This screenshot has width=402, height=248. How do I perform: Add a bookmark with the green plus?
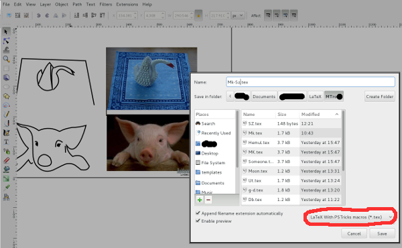200,200
